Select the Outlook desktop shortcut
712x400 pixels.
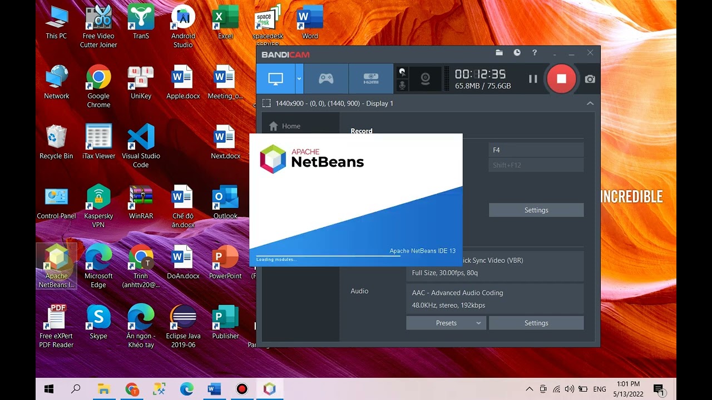pyautogui.click(x=225, y=203)
